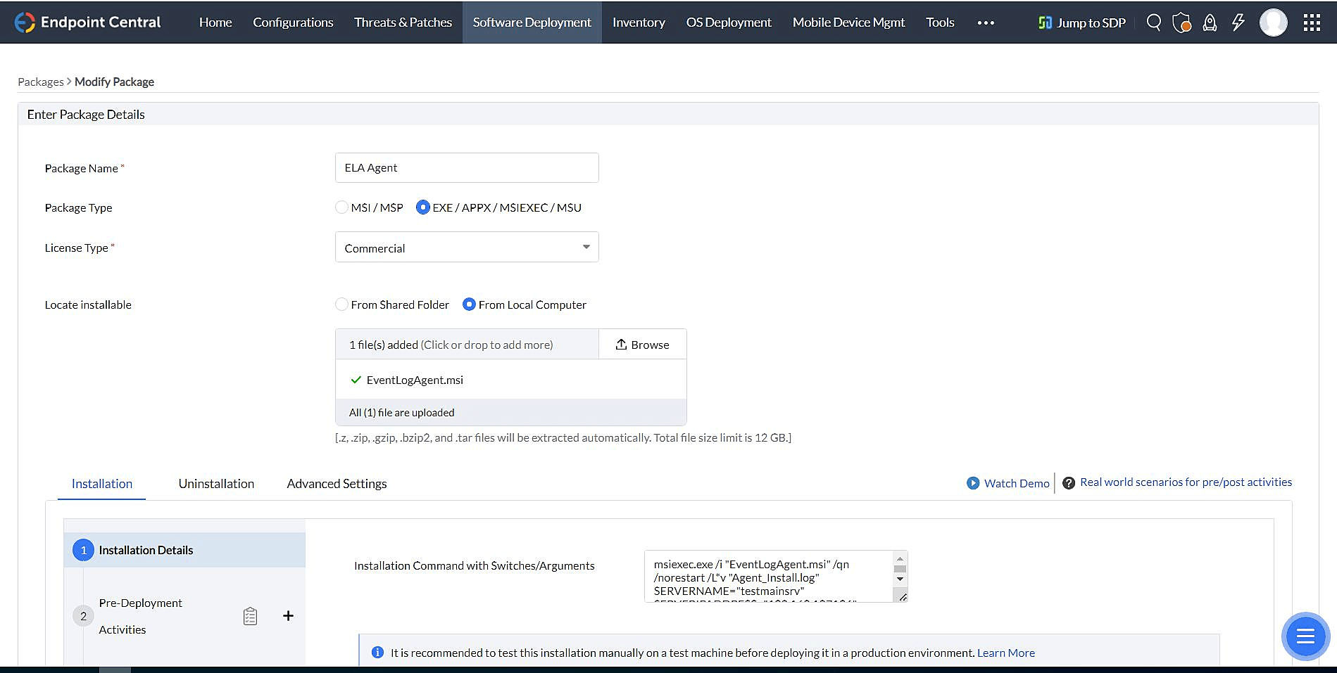
Task: Click the step 1 circle badge
Action: tap(83, 550)
